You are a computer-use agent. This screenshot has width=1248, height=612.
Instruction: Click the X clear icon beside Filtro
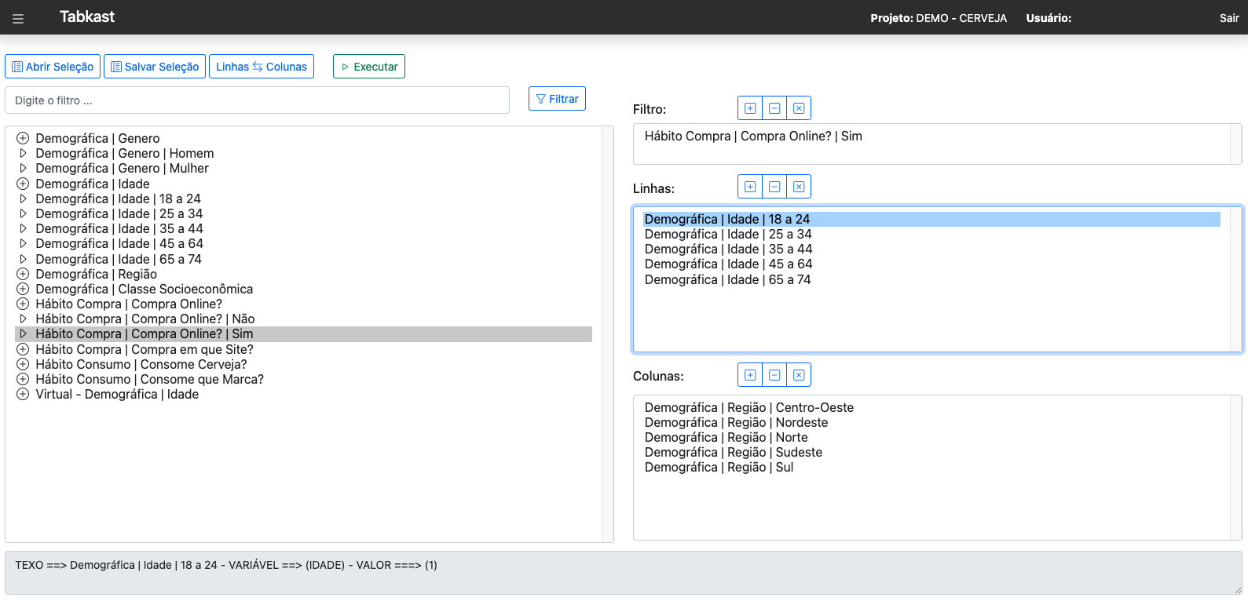[x=799, y=108]
